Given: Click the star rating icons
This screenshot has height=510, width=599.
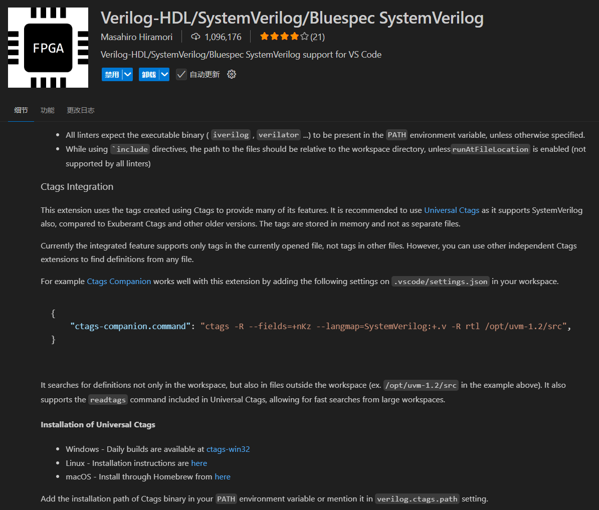Looking at the screenshot, I should tap(284, 37).
